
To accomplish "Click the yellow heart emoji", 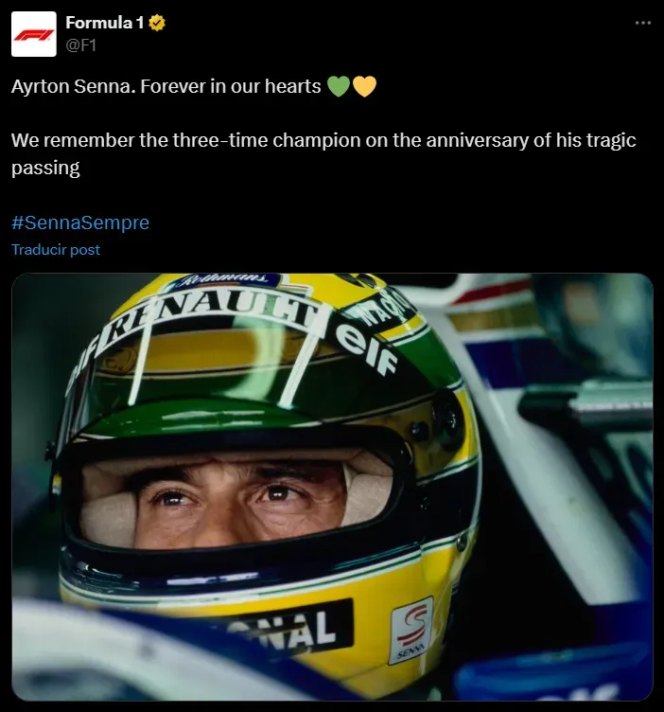I will click(x=364, y=87).
